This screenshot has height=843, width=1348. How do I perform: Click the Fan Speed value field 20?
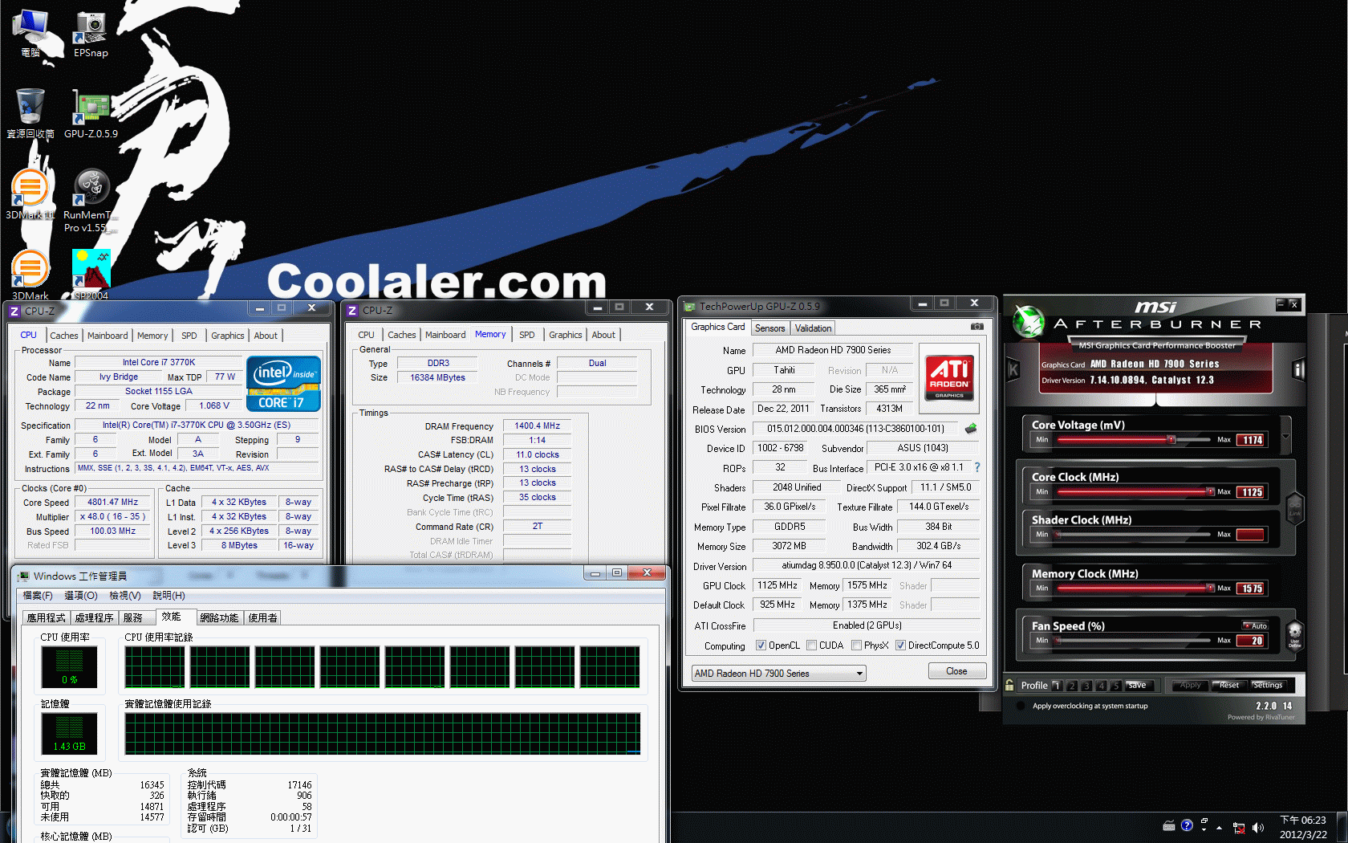point(1251,641)
